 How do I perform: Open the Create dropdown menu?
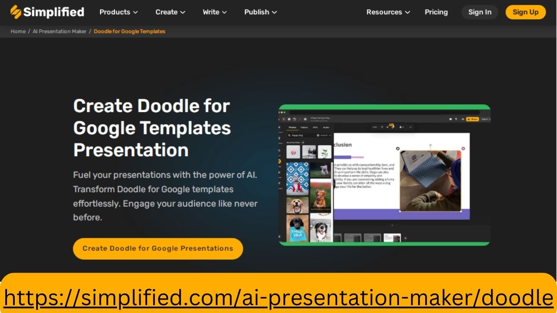coord(170,12)
